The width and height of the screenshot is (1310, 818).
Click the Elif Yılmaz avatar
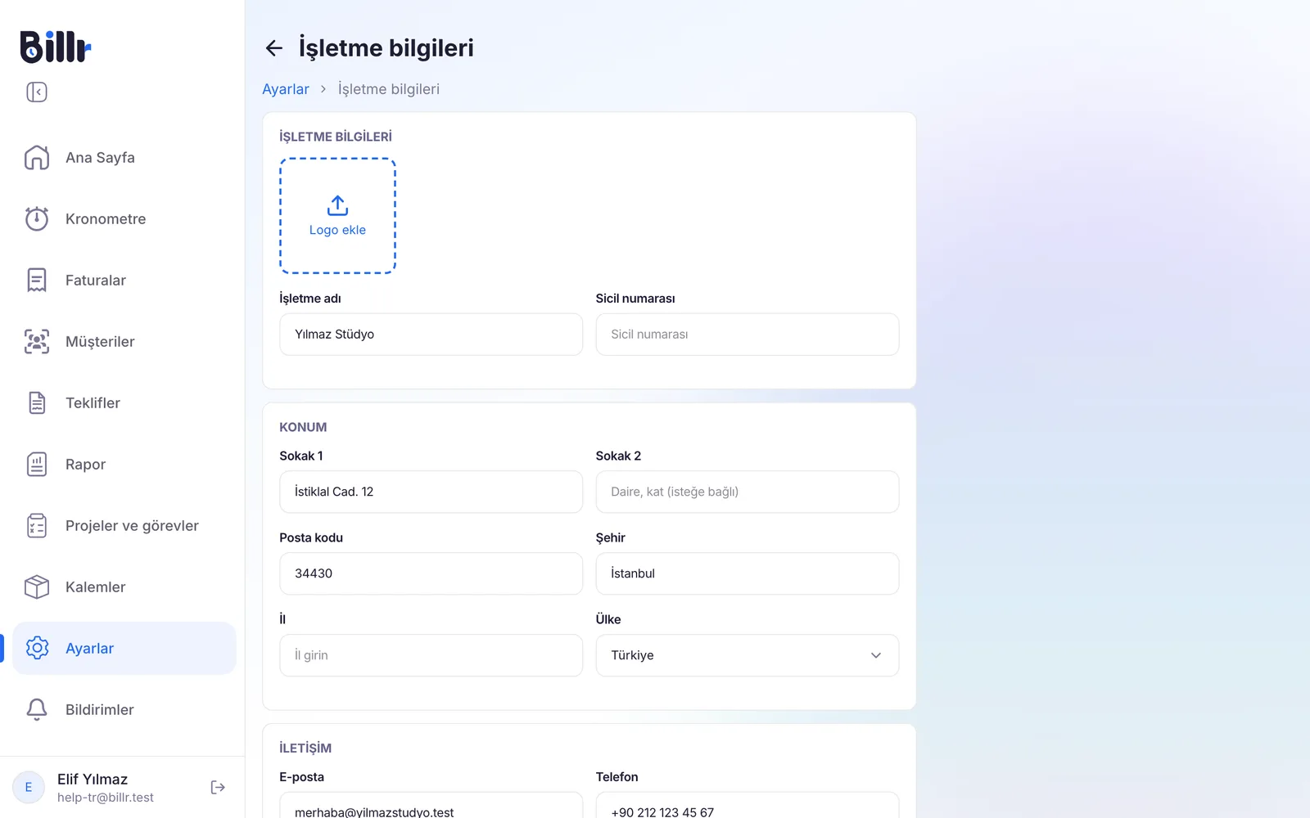point(29,787)
